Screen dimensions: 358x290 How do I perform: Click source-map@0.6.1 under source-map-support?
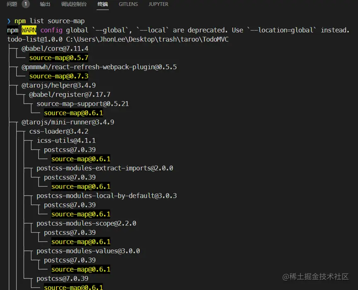coord(73,113)
